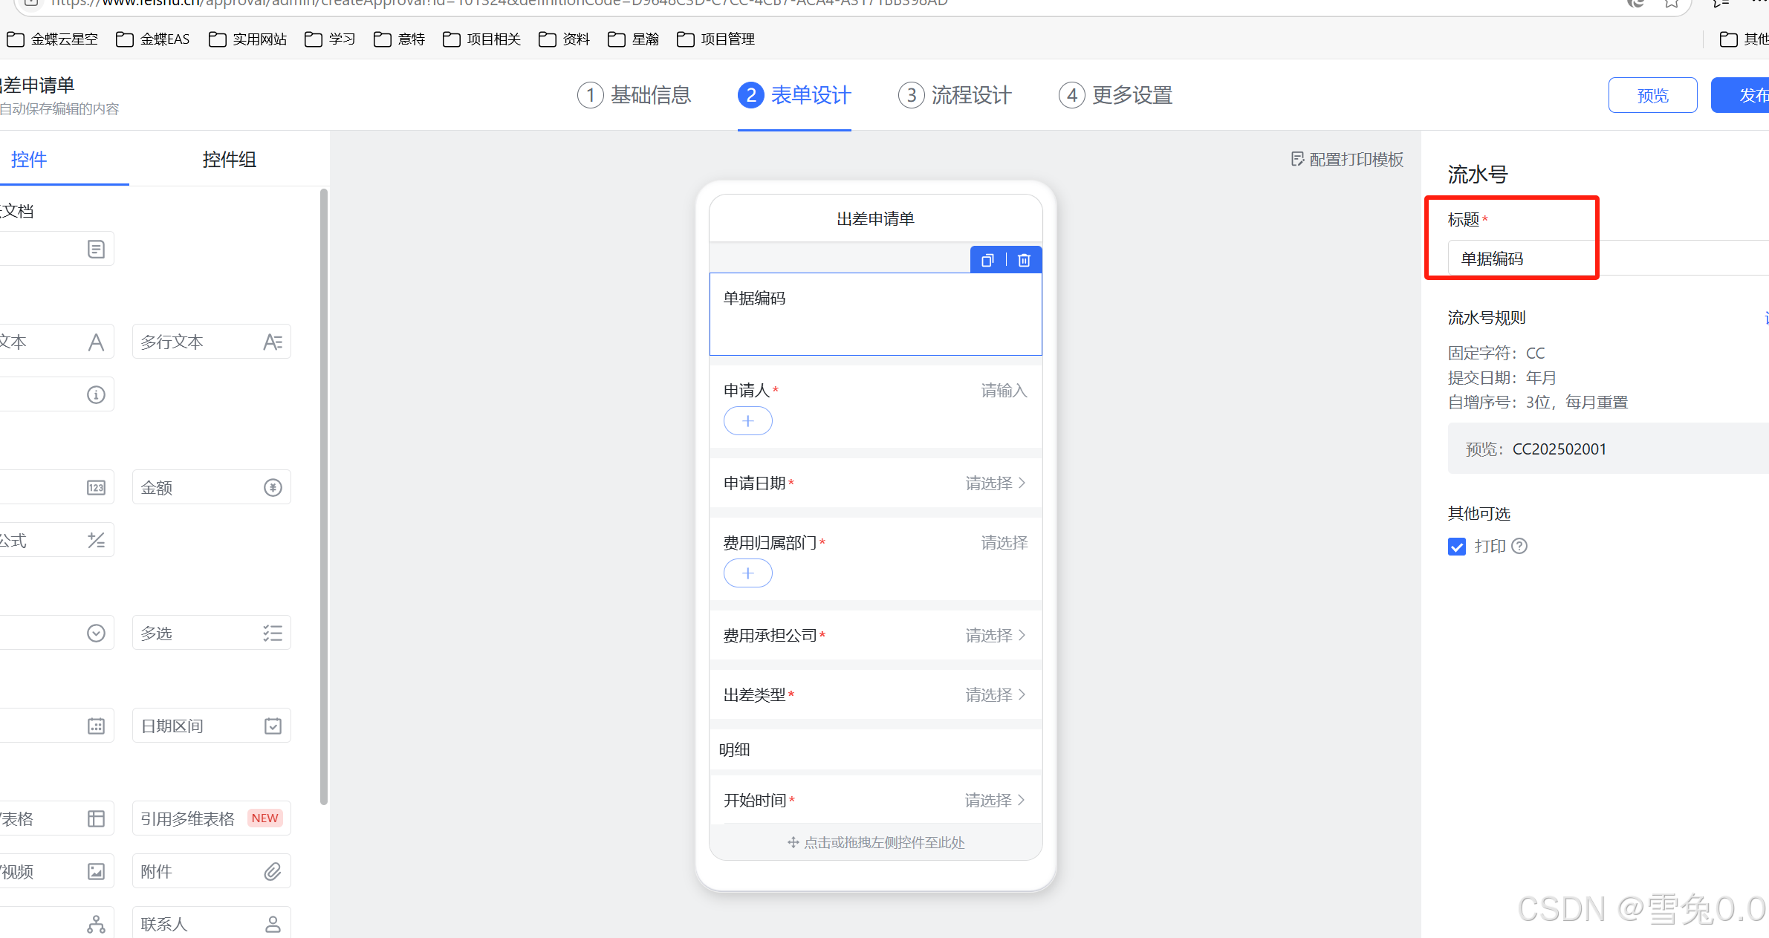Add the 多行文本 control

[211, 342]
